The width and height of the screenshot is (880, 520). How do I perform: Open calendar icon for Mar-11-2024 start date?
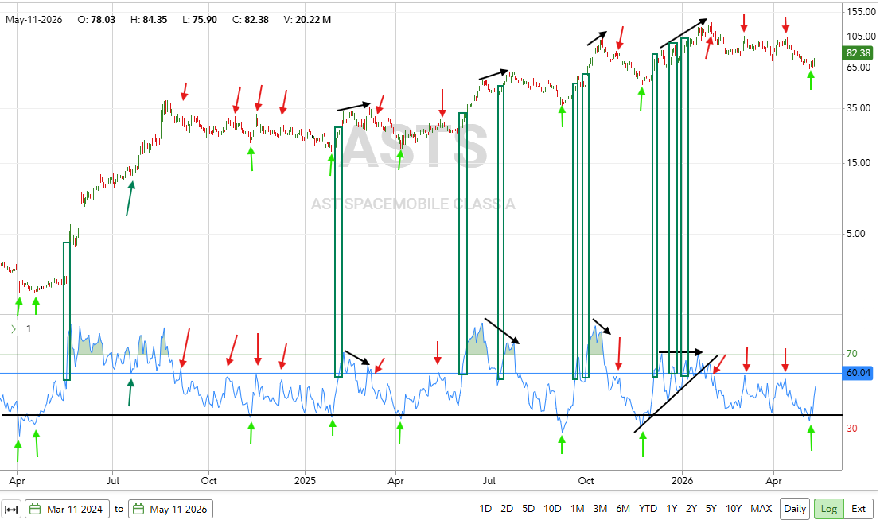pos(35,510)
